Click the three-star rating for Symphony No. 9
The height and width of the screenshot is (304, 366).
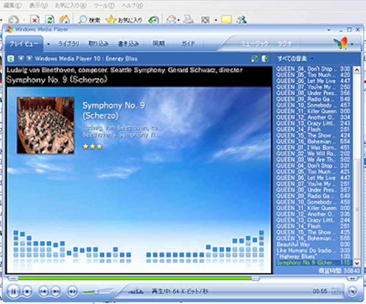pos(93,146)
